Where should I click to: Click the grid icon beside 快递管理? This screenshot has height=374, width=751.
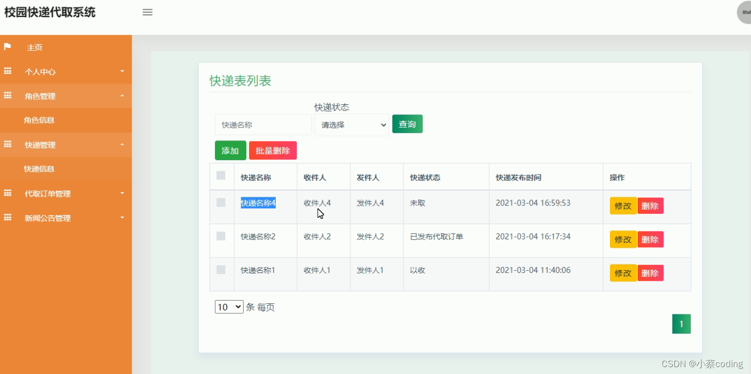click(x=7, y=145)
